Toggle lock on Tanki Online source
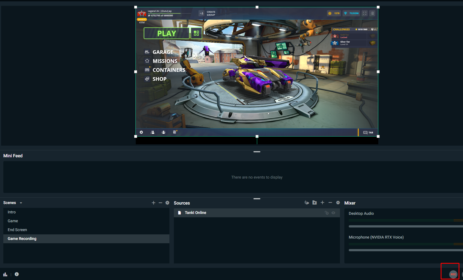 pos(327,213)
